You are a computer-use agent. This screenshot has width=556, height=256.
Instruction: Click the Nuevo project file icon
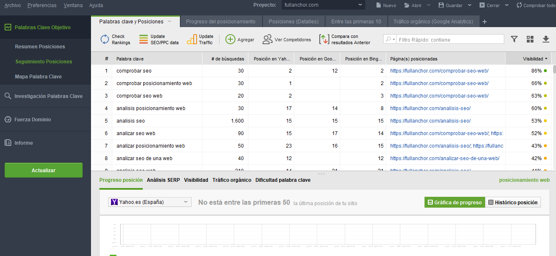[x=378, y=5]
